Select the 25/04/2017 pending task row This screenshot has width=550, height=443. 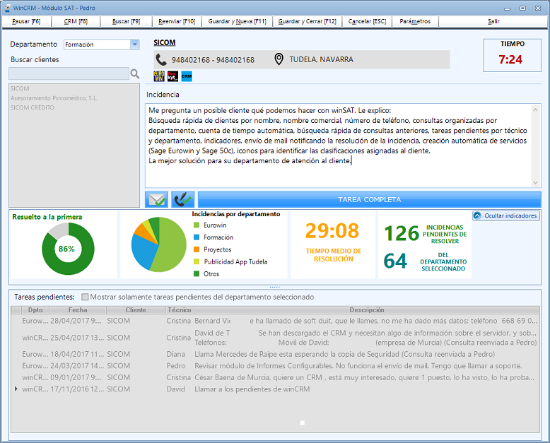click(x=275, y=338)
